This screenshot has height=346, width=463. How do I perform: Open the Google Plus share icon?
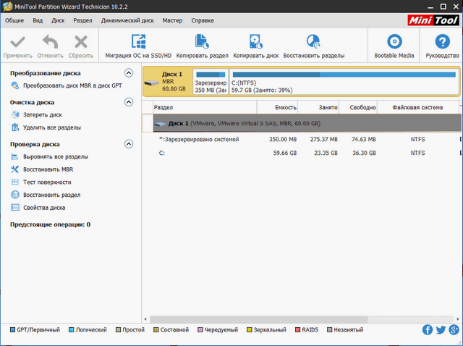pos(454,330)
